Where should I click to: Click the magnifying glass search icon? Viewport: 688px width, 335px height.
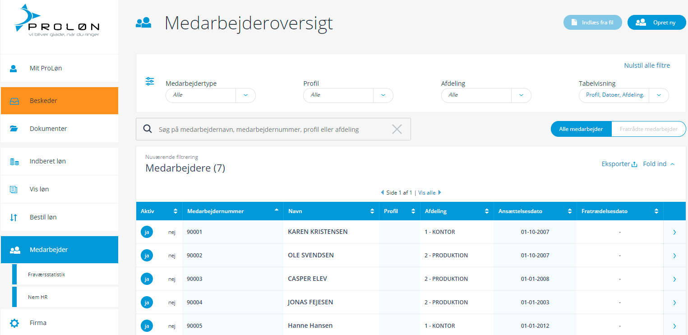pyautogui.click(x=148, y=129)
